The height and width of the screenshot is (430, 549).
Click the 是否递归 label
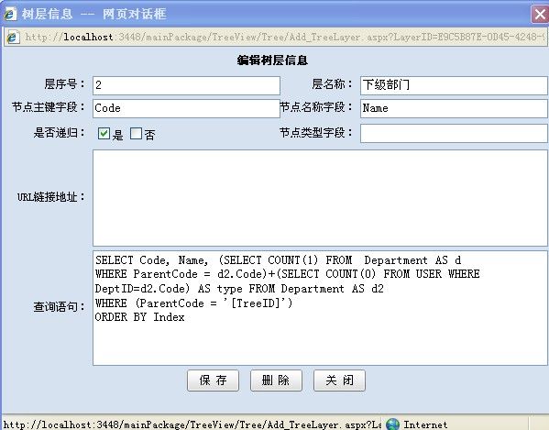pos(60,133)
